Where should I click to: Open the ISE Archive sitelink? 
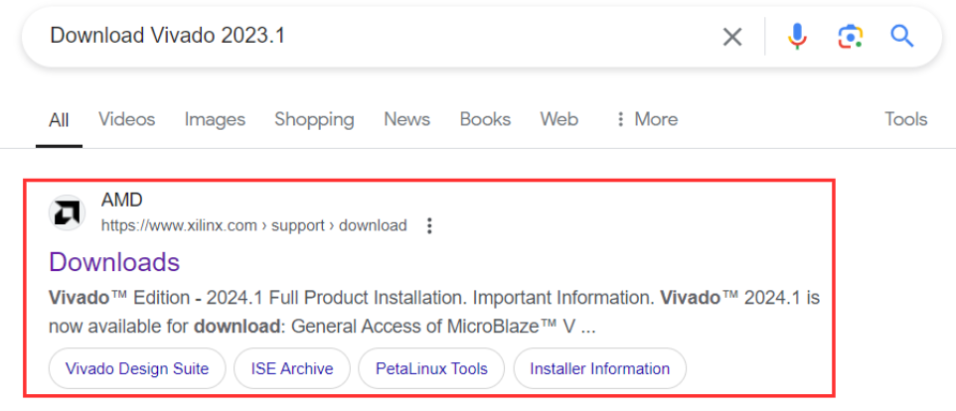point(292,368)
